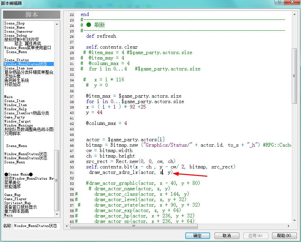Click the code editor horizontal scrollbar thumb
This screenshot has width=301, height=242.
134,226
